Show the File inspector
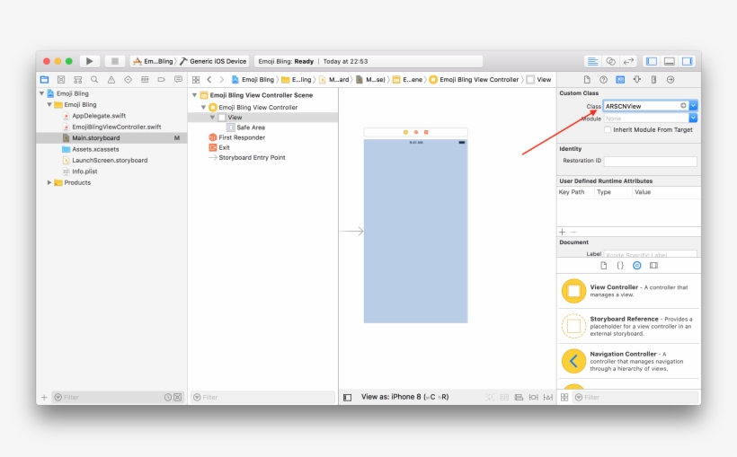The image size is (737, 457). coord(587,79)
